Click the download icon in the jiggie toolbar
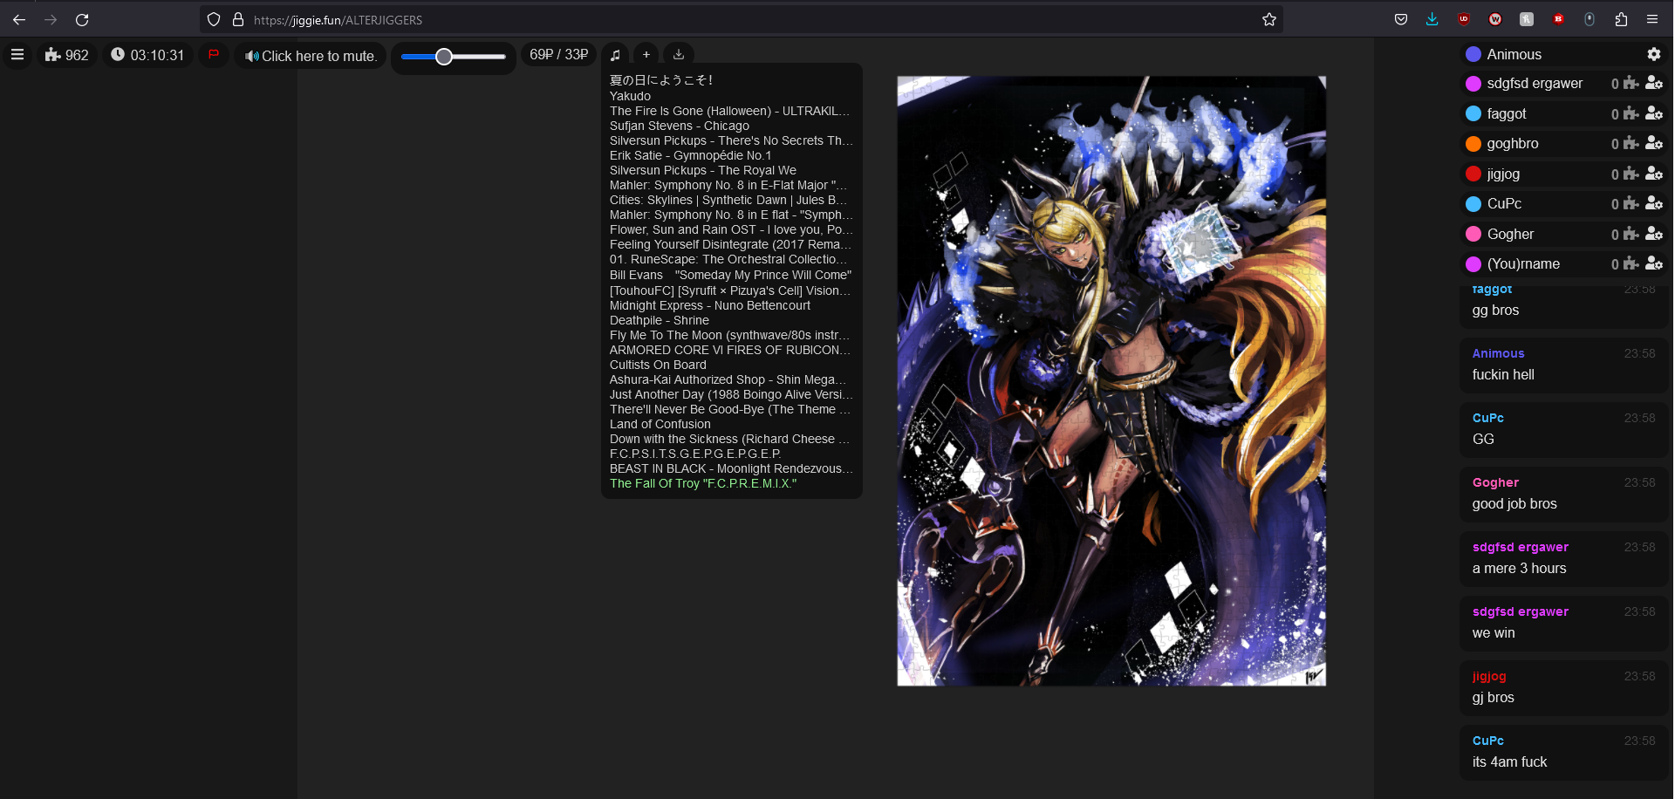1675x799 pixels. coord(679,55)
